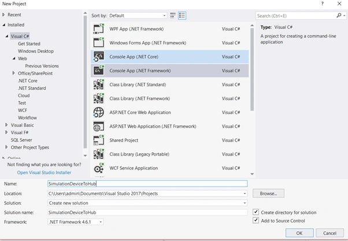Click the Solution name input field
The image size is (348, 241).
tap(147, 212)
